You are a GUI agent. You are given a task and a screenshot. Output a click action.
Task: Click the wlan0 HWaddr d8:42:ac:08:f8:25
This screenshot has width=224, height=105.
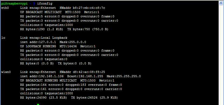[82, 72]
